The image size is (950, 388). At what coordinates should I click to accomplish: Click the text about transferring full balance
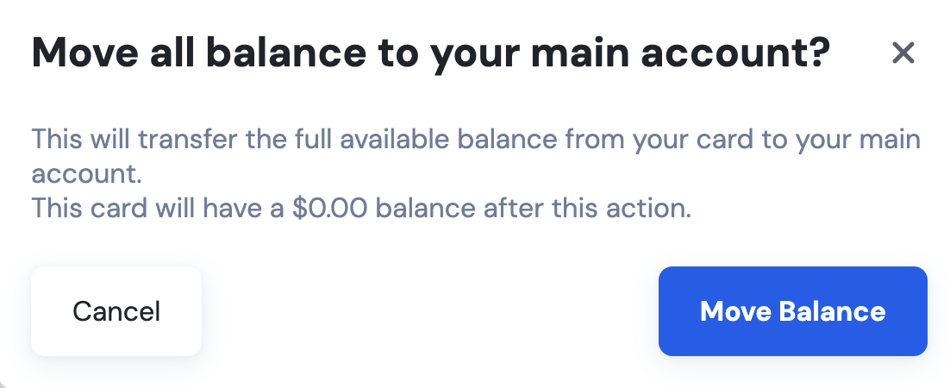476,139
